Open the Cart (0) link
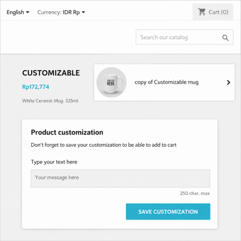Image resolution: width=241 pixels, height=241 pixels. tap(213, 12)
